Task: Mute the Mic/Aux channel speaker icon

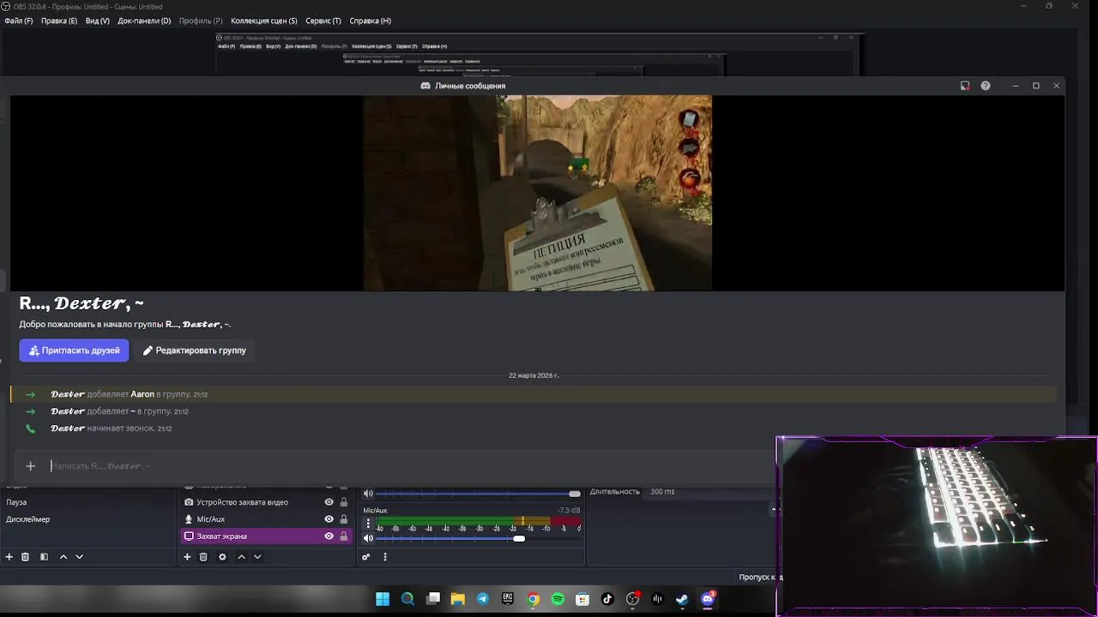Action: [368, 538]
